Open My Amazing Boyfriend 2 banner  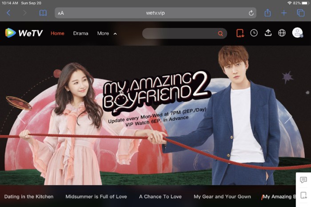coord(155,115)
